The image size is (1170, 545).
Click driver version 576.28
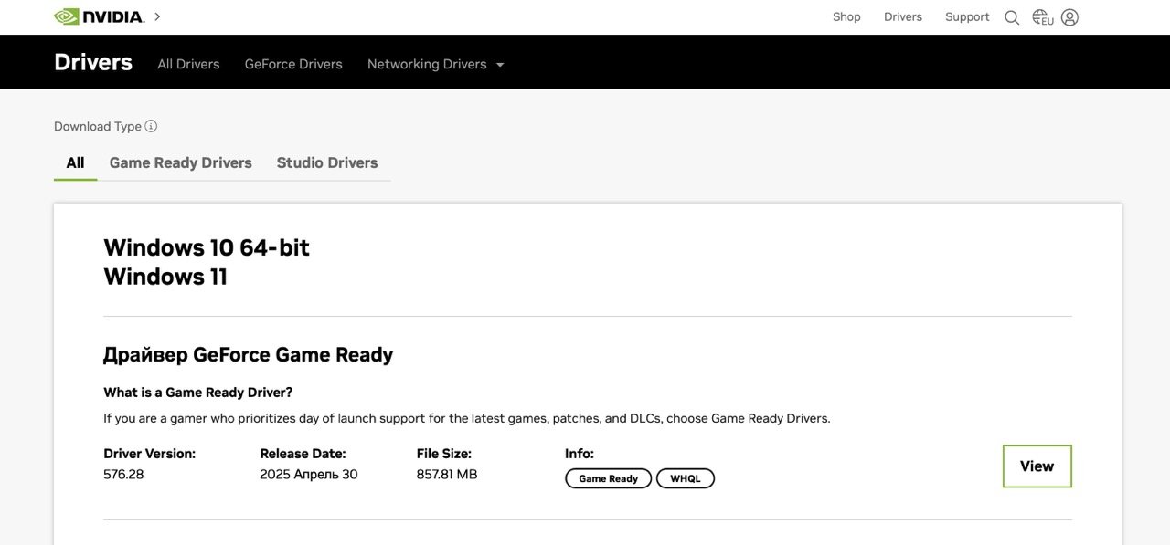123,475
